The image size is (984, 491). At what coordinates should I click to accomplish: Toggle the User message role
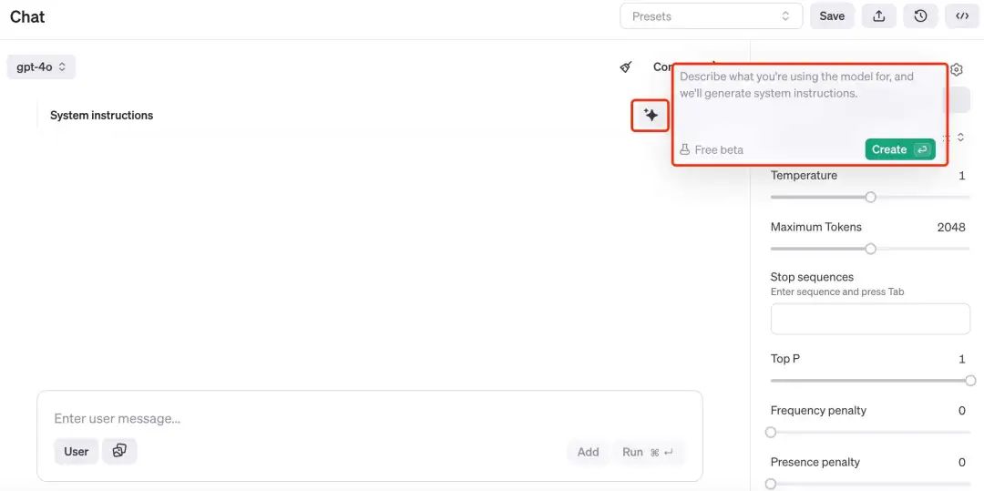point(77,451)
